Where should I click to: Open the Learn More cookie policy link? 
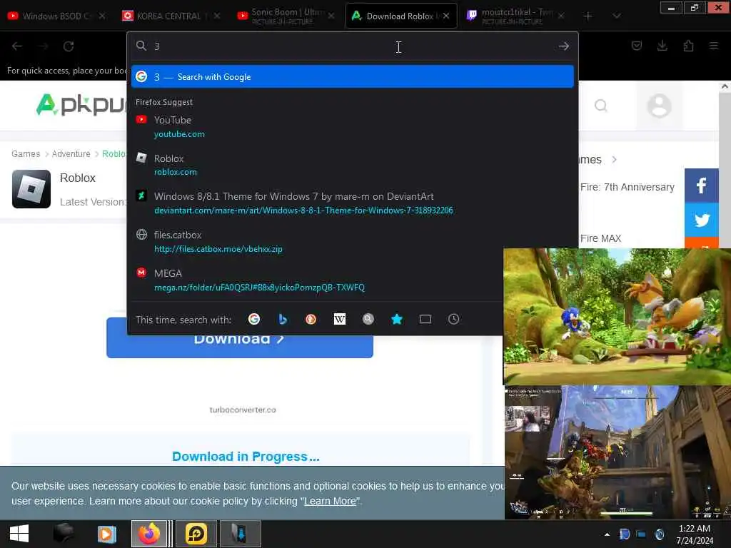click(x=330, y=501)
